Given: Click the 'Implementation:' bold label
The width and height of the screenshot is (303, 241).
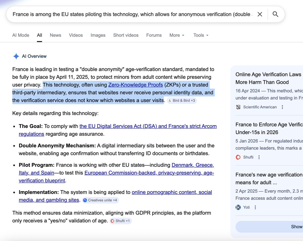Looking at the screenshot, I should coord(39,192).
